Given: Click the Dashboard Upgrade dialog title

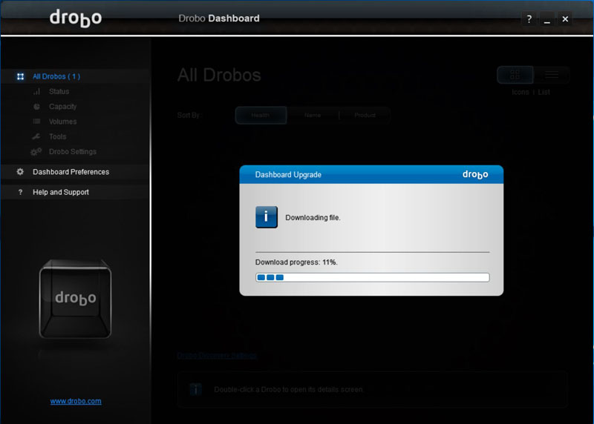Looking at the screenshot, I should pyautogui.click(x=288, y=175).
